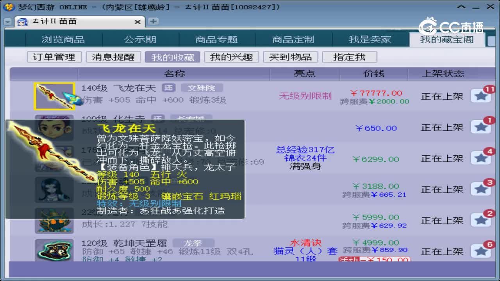
Task: Toggle favorite star with badge 3
Action: [481, 189]
